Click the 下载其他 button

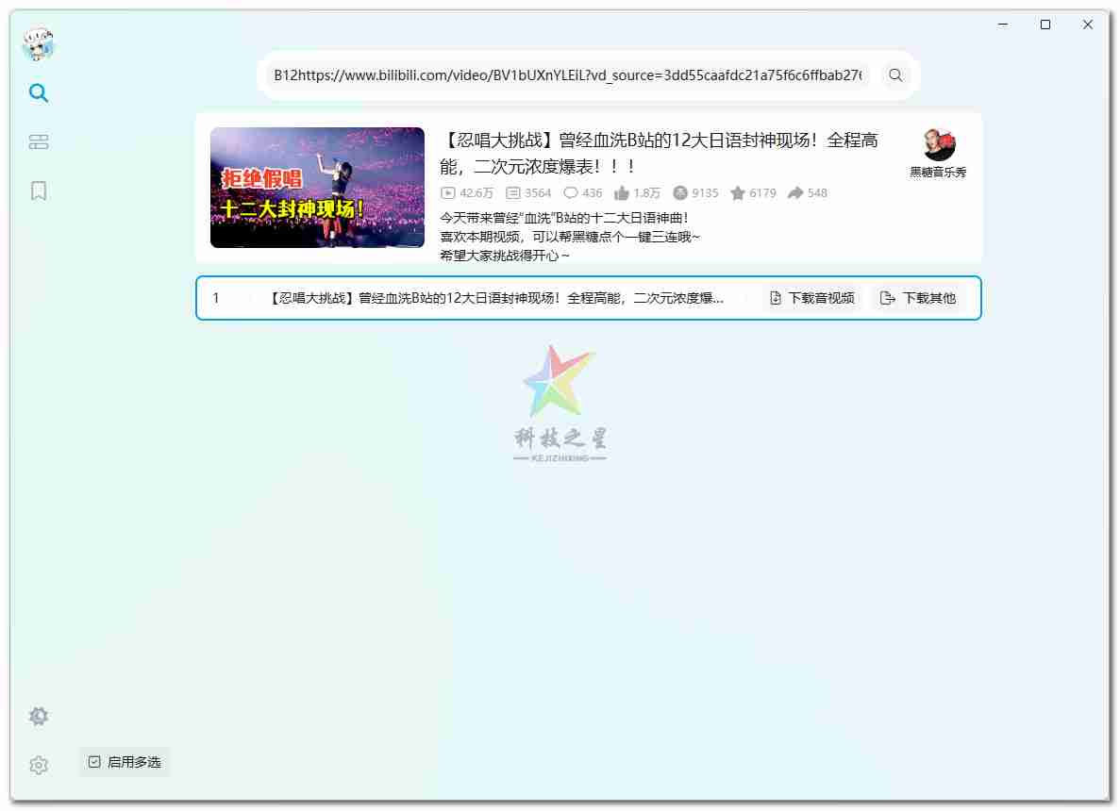pos(918,298)
